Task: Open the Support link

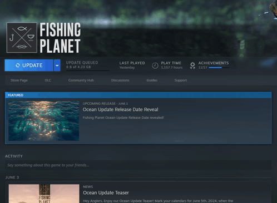Action: tap(181, 80)
